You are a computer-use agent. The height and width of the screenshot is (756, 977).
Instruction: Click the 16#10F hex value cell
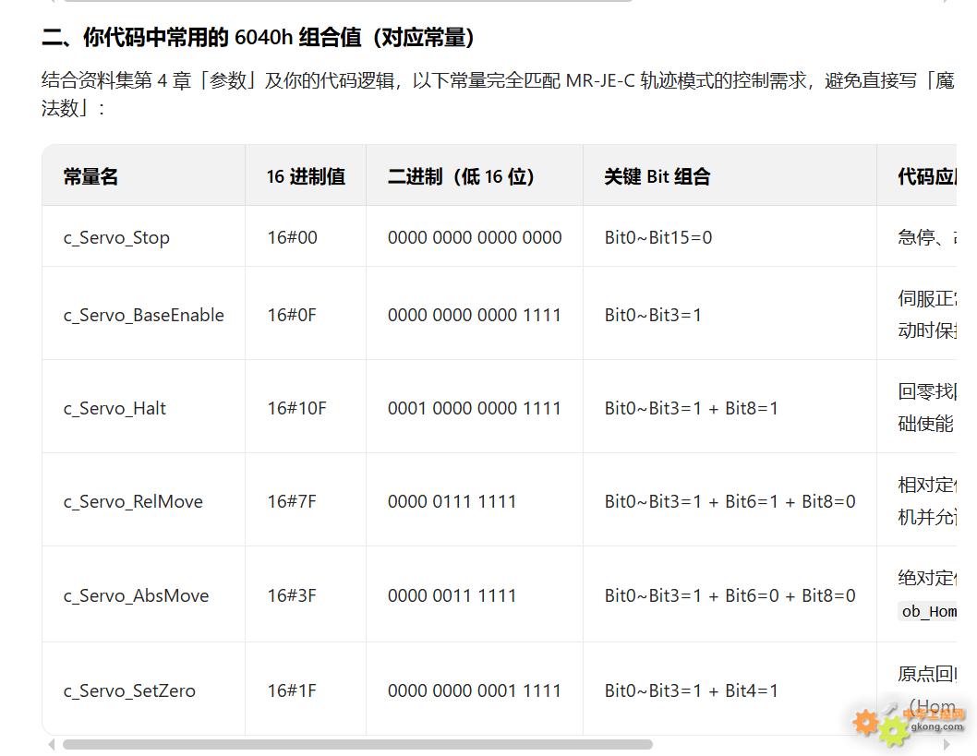(296, 408)
